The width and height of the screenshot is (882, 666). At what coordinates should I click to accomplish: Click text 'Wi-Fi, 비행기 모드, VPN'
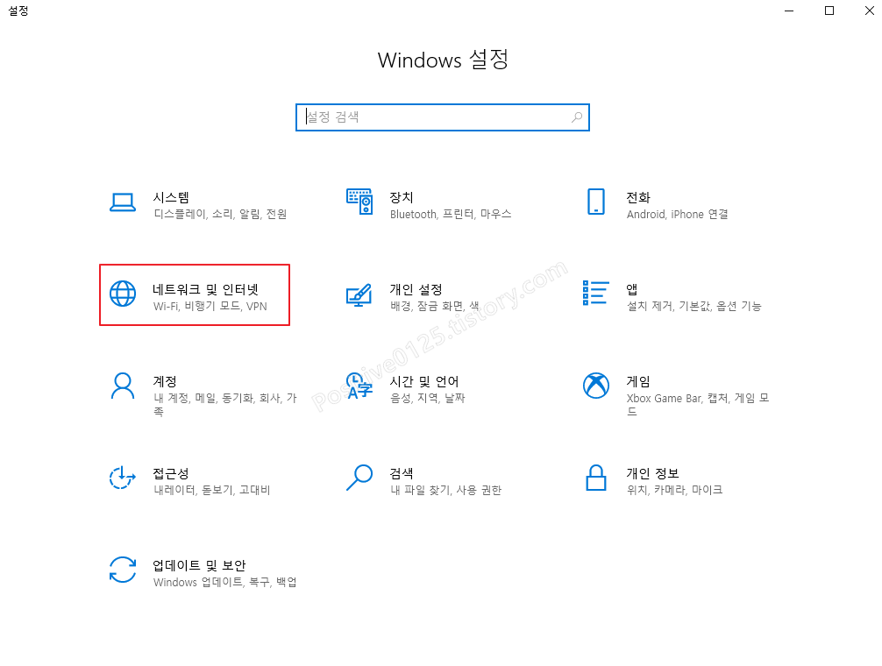210,307
